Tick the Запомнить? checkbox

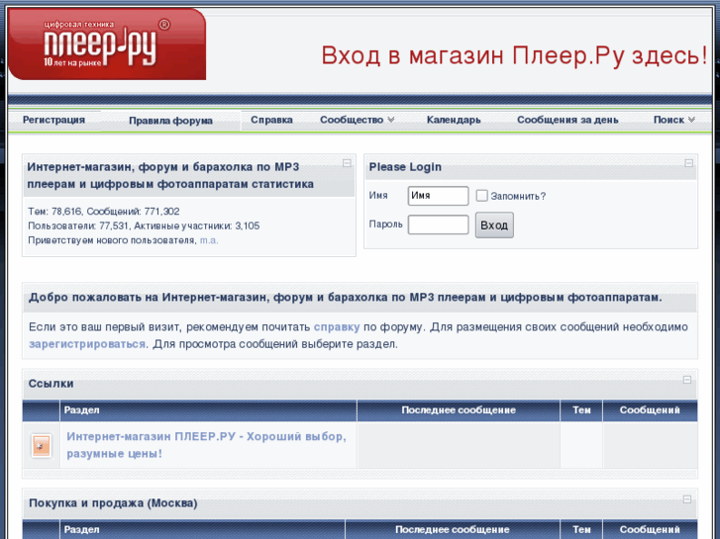tap(481, 196)
